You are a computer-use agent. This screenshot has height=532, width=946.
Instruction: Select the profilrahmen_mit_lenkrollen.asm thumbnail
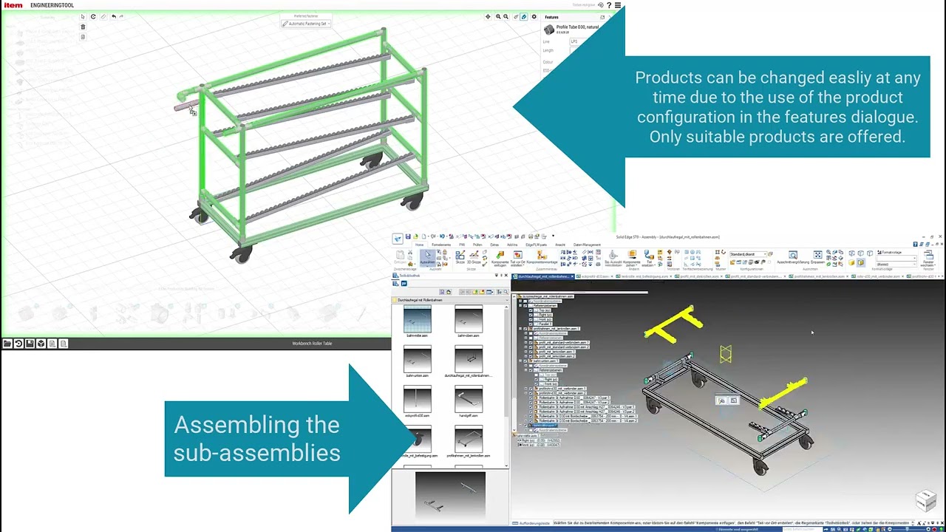click(469, 440)
